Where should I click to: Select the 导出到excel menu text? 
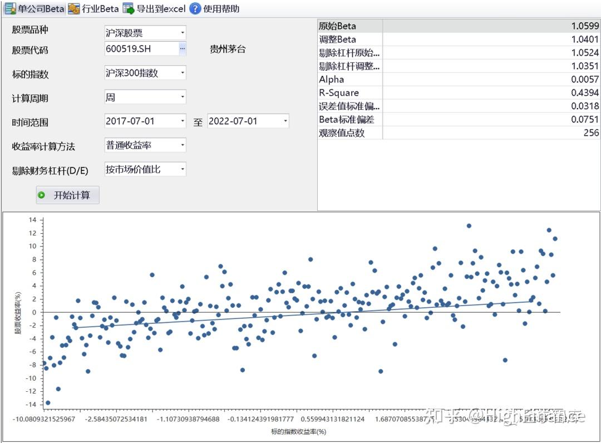coord(161,8)
